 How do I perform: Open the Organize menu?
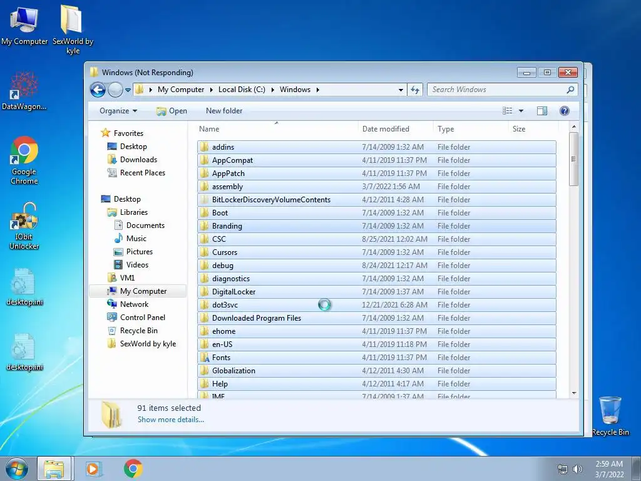(x=118, y=111)
